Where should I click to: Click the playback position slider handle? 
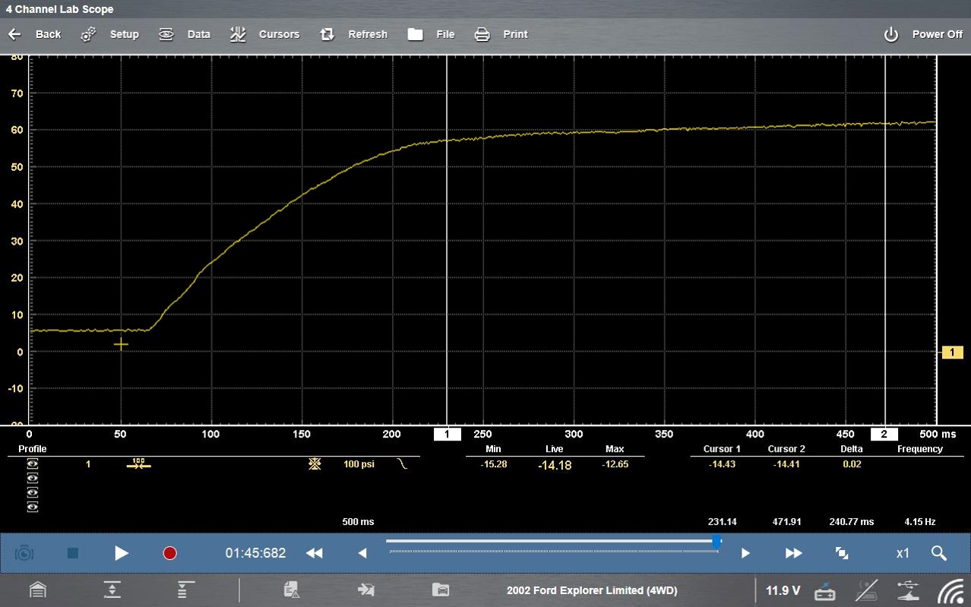click(x=716, y=542)
